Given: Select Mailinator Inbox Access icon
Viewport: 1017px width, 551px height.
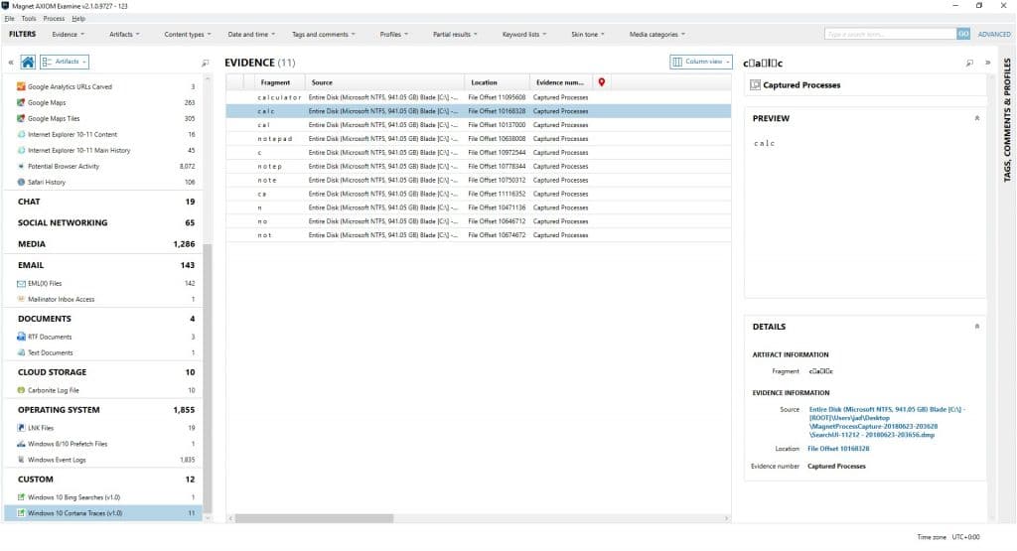Looking at the screenshot, I should (x=21, y=300).
